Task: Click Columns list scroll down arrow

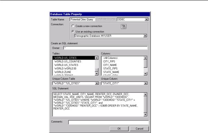Action: pos(145,74)
